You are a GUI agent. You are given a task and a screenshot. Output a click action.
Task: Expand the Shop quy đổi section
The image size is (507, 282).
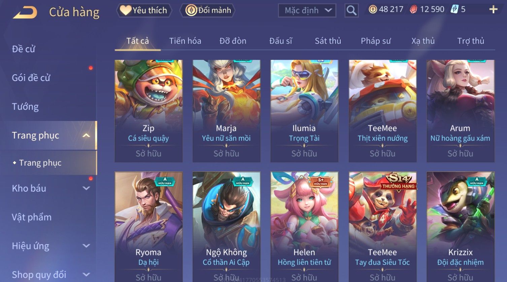click(x=86, y=275)
